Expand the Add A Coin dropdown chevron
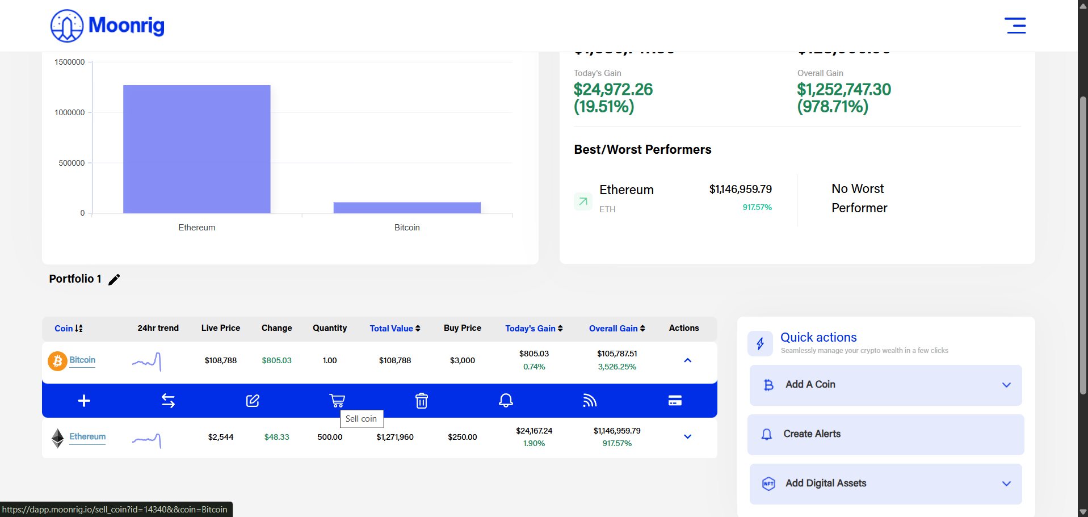The image size is (1088, 517). [1006, 385]
